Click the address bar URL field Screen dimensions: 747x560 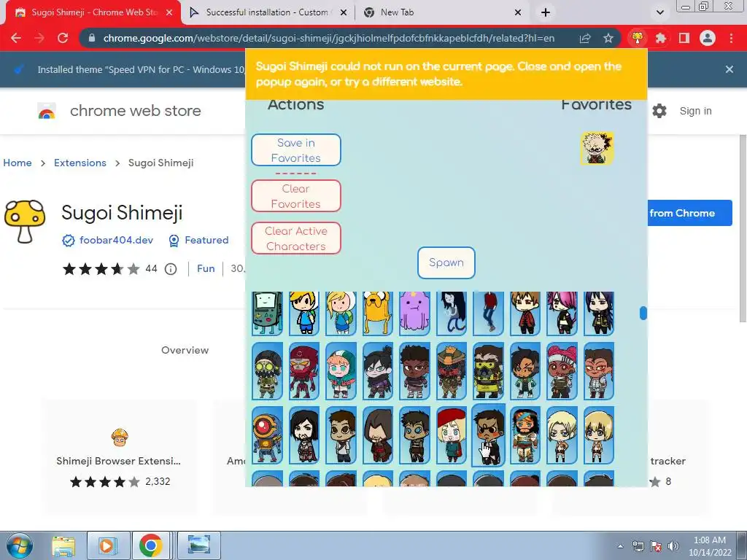(x=329, y=38)
